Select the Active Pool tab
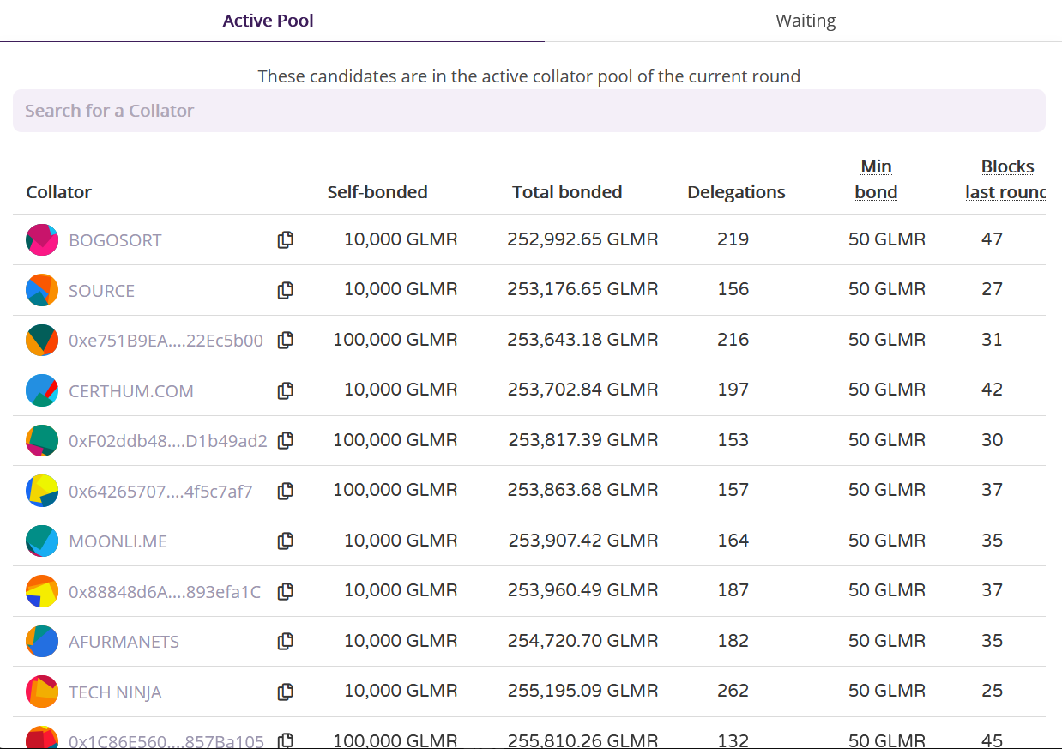Viewport: 1062px width, 749px height. pos(268,20)
